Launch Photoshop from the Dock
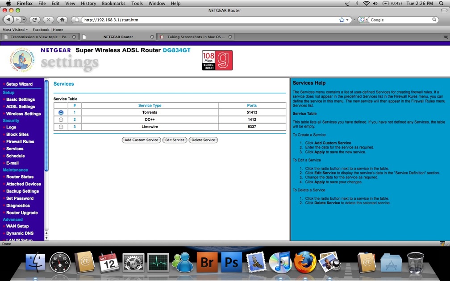Viewport: 450px width, 281px height. (232, 262)
